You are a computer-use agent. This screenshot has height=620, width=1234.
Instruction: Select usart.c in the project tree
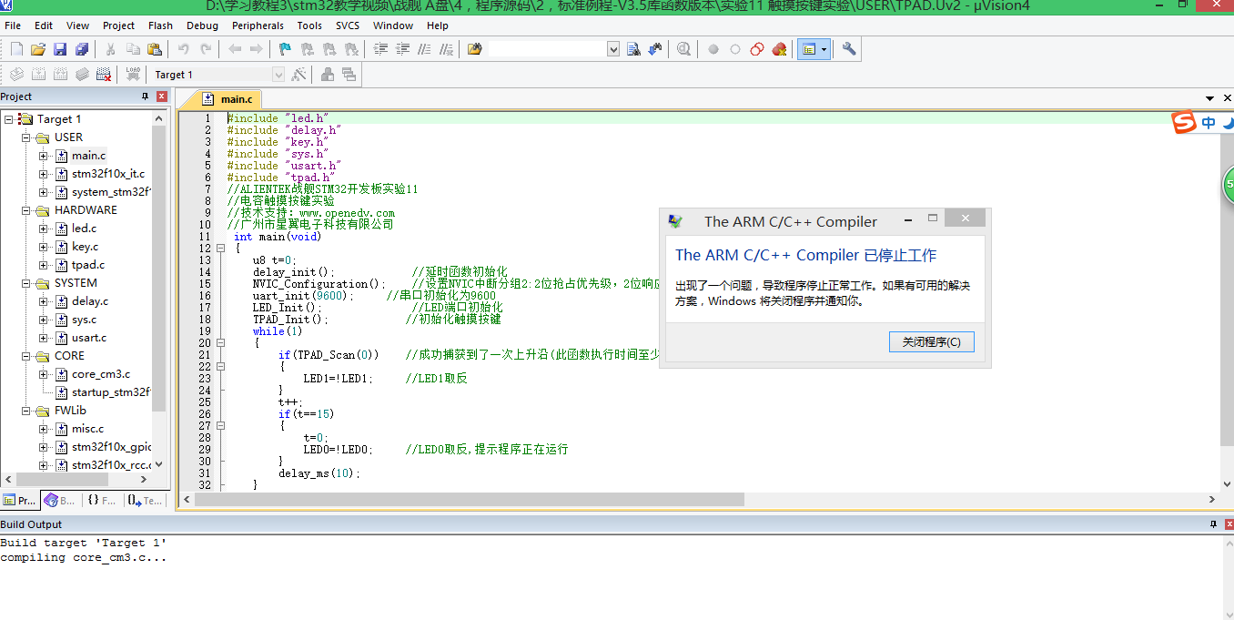89,338
